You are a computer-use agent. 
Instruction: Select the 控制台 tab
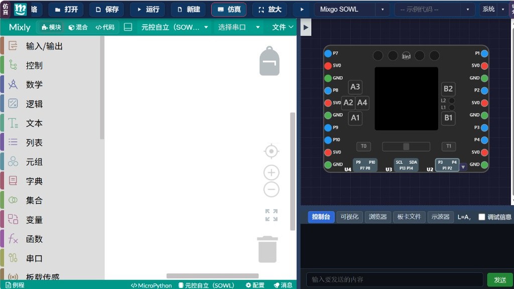[321, 217]
